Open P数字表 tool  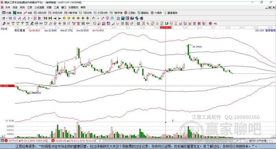pos(71,13)
